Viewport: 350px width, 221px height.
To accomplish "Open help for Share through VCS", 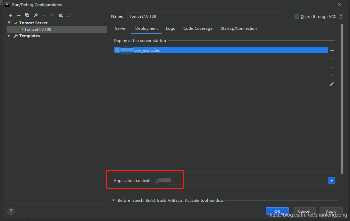I will [341, 16].
